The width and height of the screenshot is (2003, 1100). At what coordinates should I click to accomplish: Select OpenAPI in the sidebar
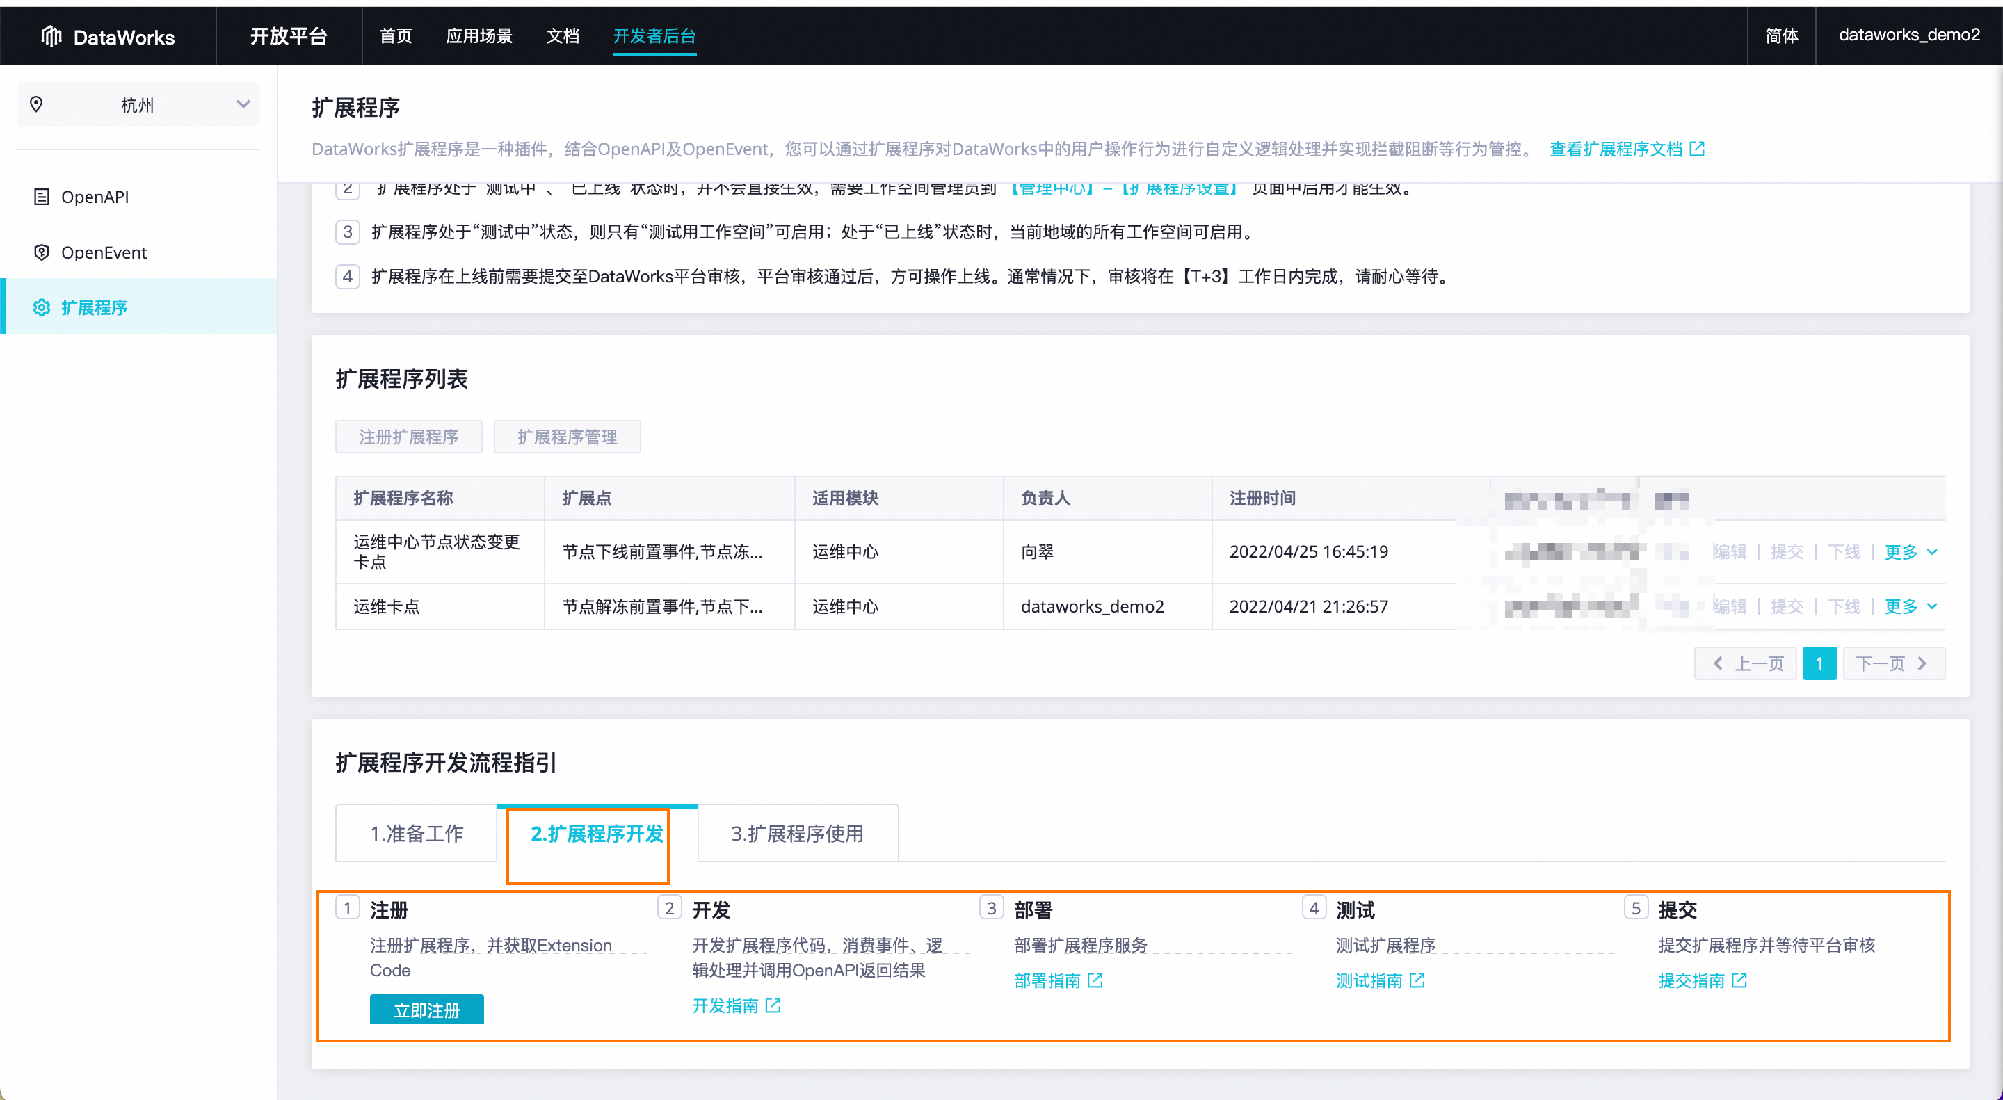(138, 197)
